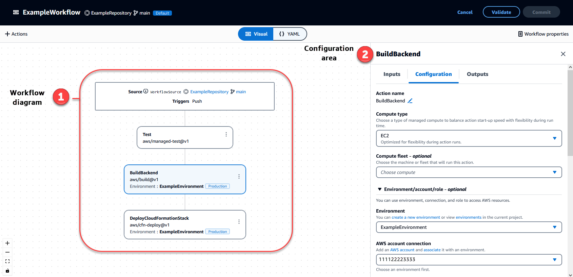573x277 pixels.
Task: Open the Test action's three-dot menu
Action: tap(226, 135)
